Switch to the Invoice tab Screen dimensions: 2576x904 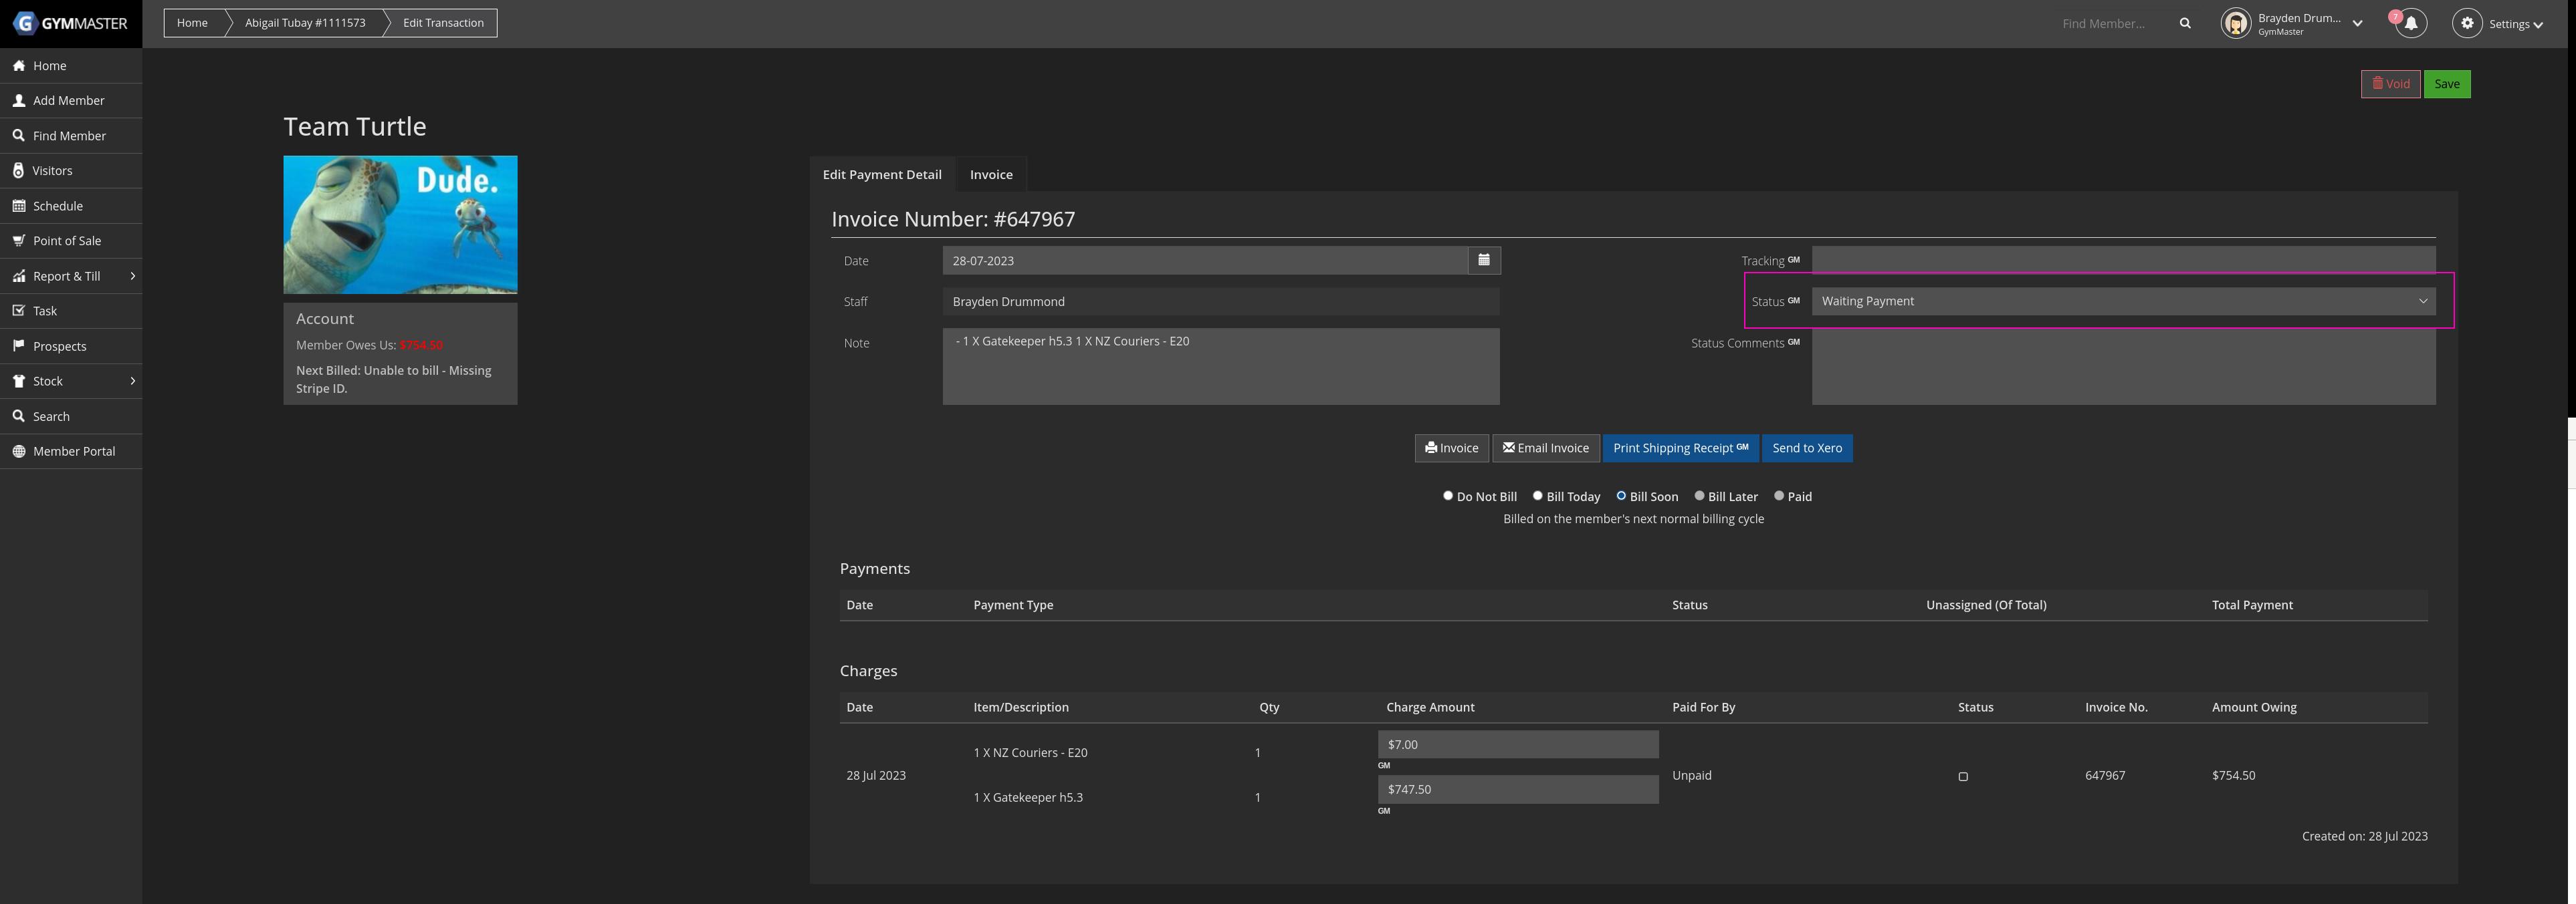(991, 175)
